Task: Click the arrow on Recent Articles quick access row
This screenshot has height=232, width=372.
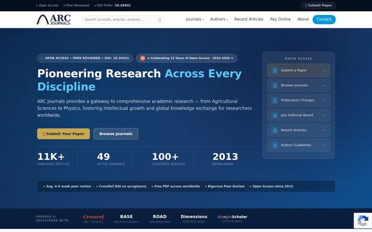Action: coord(324,130)
